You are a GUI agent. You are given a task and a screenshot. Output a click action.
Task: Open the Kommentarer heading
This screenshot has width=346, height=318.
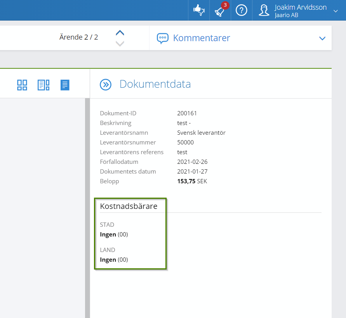pyautogui.click(x=202, y=38)
